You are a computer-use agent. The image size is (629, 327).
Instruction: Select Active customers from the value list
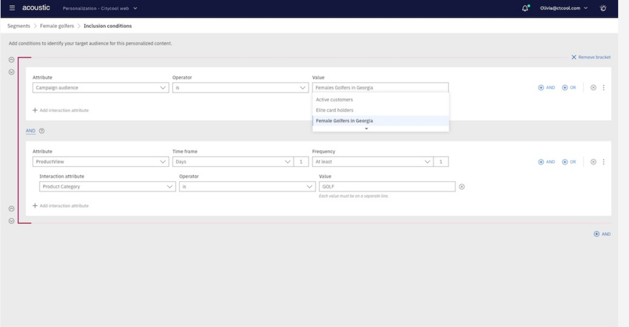381,99
